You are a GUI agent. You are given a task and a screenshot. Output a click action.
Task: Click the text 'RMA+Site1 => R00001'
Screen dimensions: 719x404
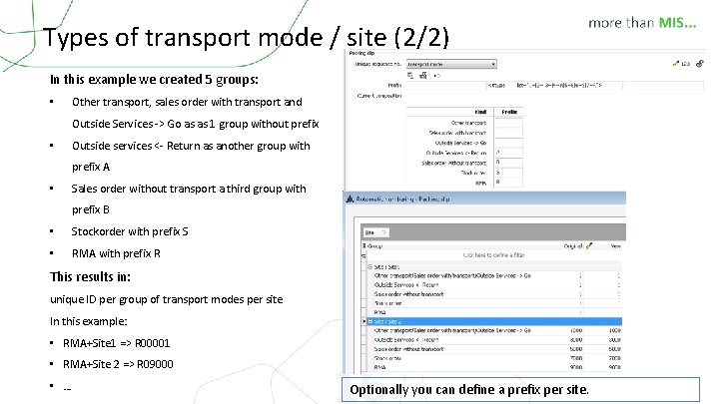[x=117, y=343]
